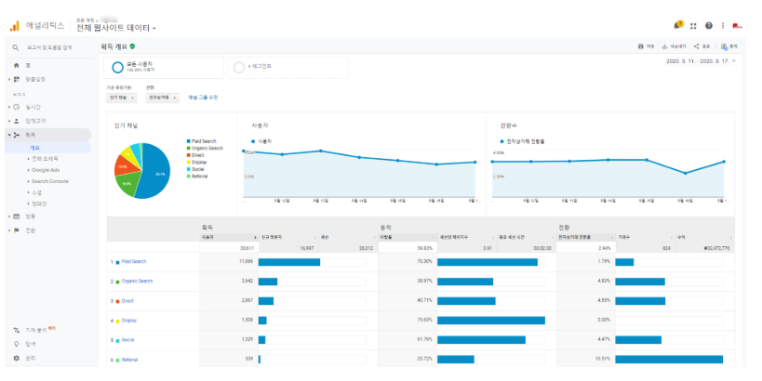Click the customization dashboard icon
The width and height of the screenshot is (762, 381).
[x=17, y=79]
